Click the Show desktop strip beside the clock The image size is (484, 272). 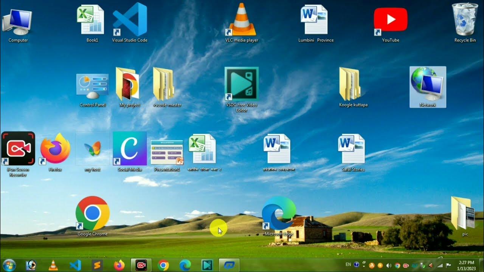[x=481, y=265]
